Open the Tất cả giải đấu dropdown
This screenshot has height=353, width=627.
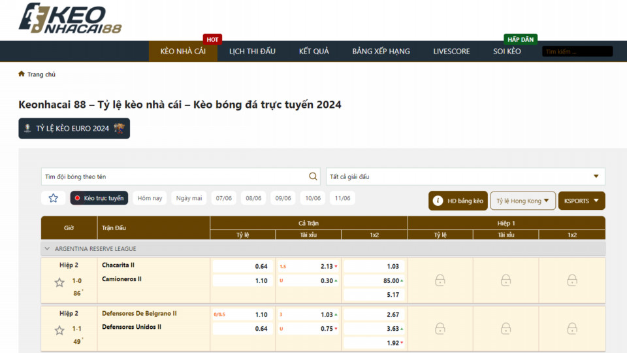[x=465, y=176]
